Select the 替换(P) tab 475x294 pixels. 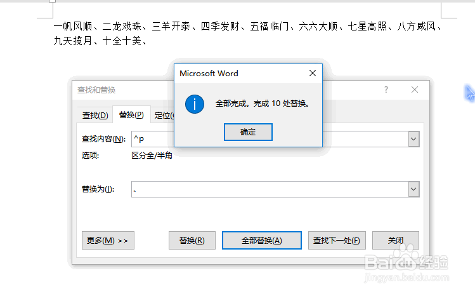click(x=131, y=115)
